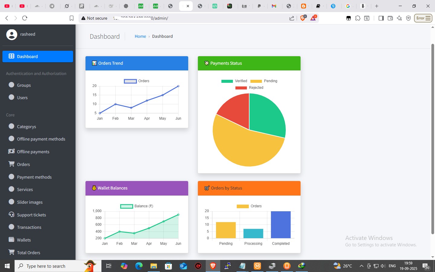Click the bookmark icon in the address bar

(72, 18)
